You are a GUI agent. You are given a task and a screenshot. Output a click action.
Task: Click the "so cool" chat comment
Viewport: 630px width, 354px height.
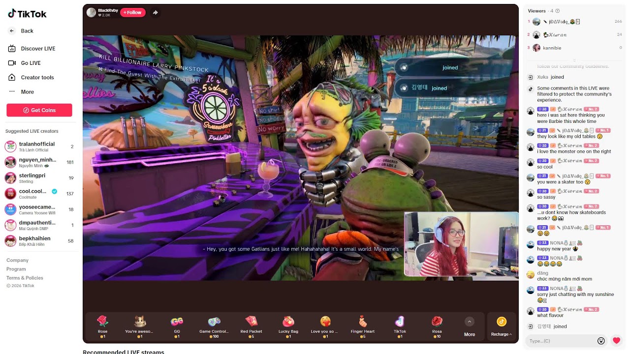[x=545, y=167]
